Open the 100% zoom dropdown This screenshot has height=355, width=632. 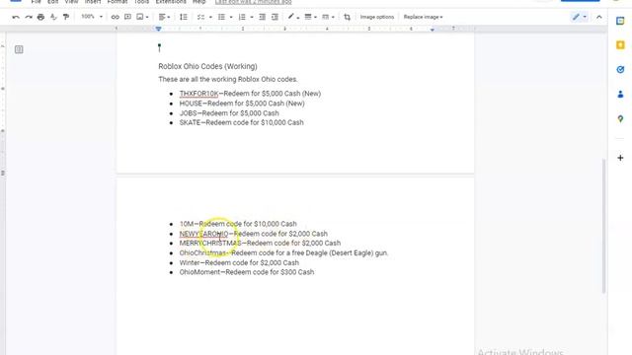92,17
